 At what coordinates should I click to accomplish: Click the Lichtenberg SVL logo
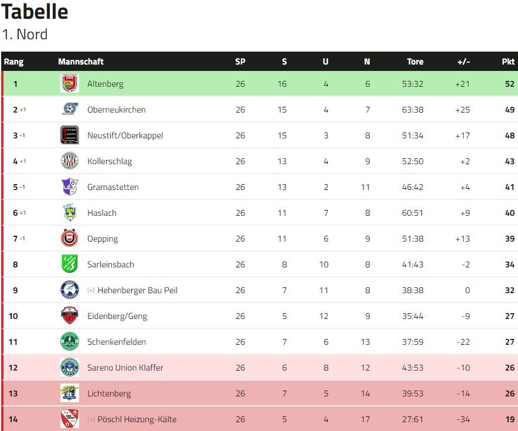tap(70, 393)
